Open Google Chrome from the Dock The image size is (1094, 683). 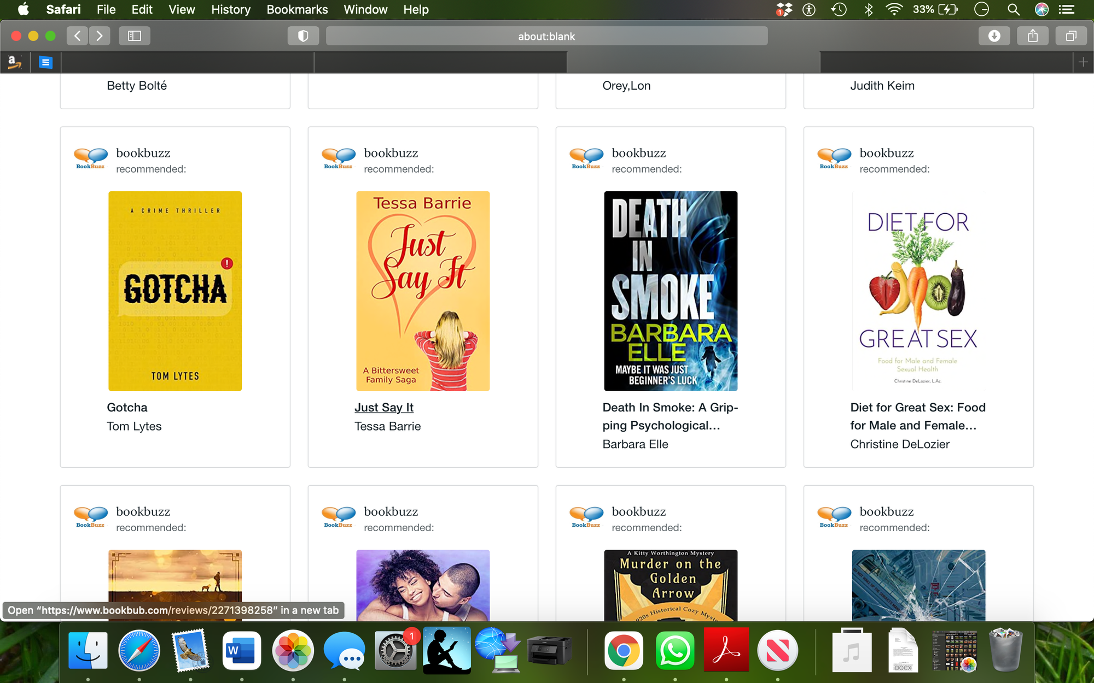click(x=624, y=650)
